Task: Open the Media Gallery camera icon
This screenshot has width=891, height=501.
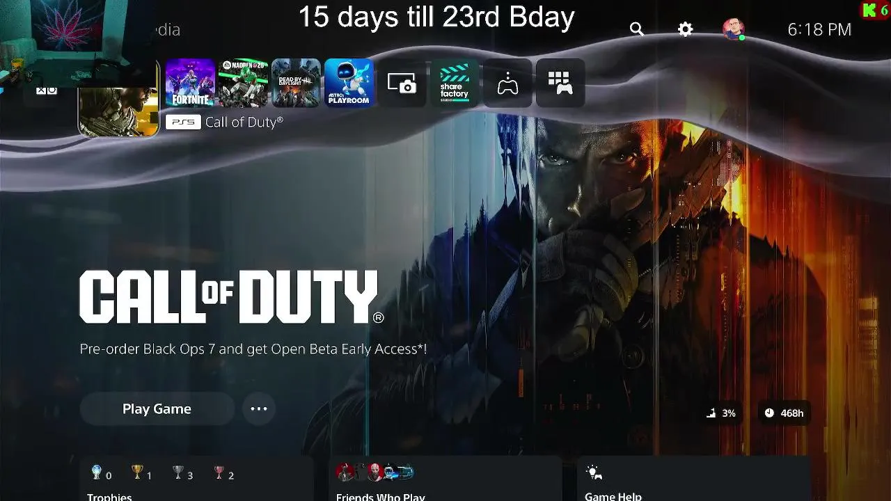Action: click(x=402, y=83)
